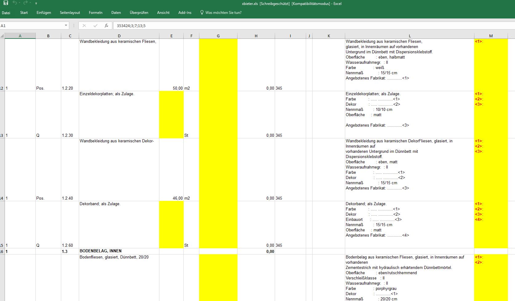Viewport: 515px width, 301px height.
Task: Click the Cancel X icon in formula bar
Action: (x=84, y=26)
